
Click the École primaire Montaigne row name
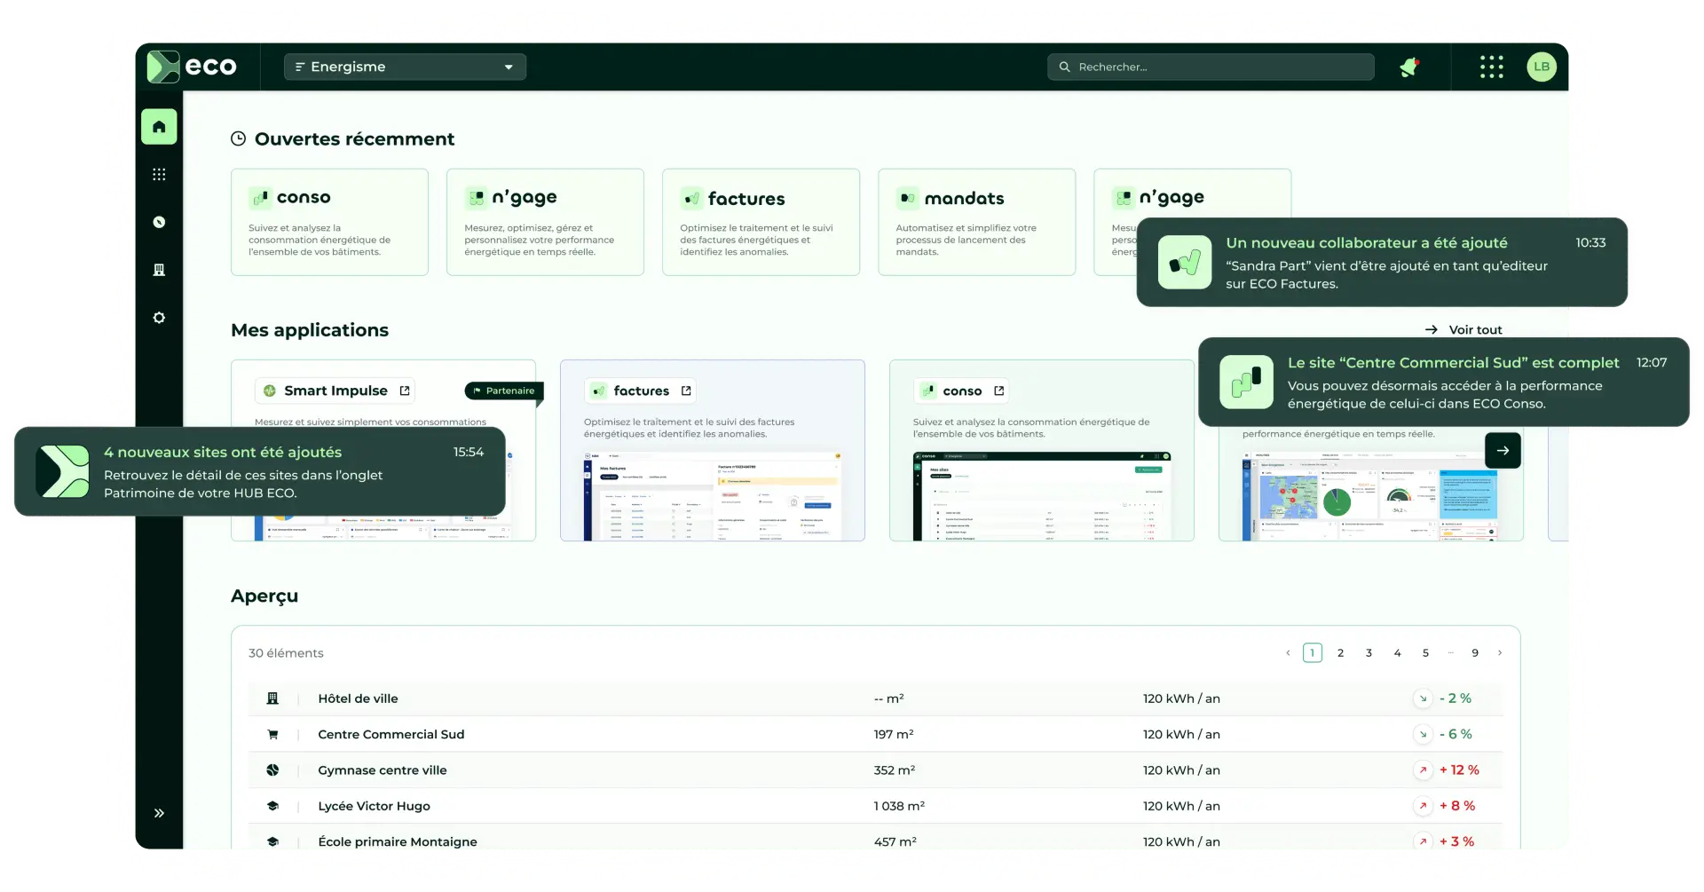pos(397,841)
